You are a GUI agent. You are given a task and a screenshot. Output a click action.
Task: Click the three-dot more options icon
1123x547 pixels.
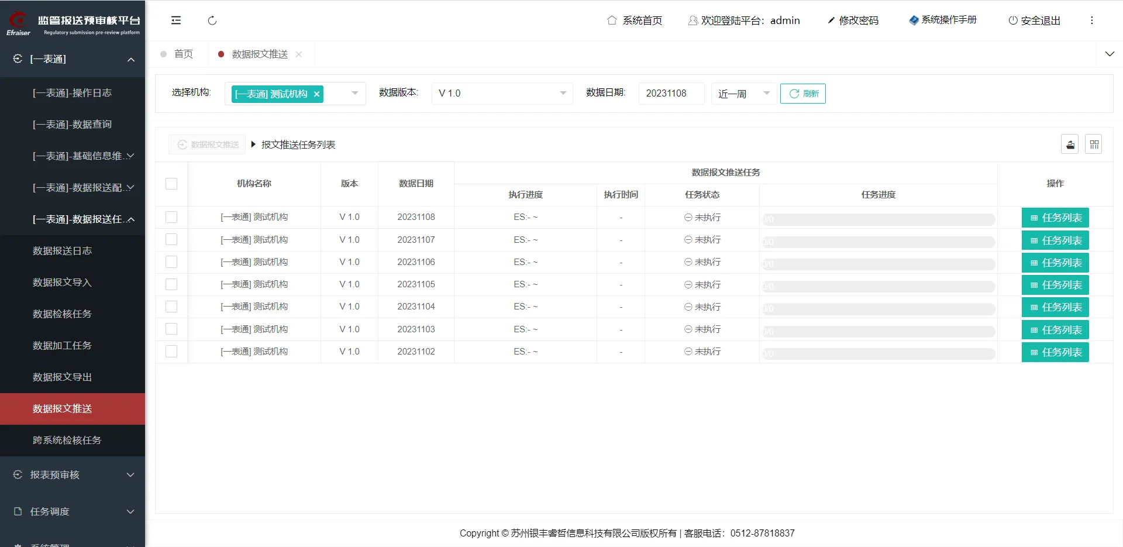tap(1091, 20)
